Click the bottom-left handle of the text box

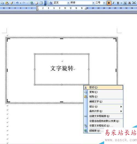coord(35,85)
